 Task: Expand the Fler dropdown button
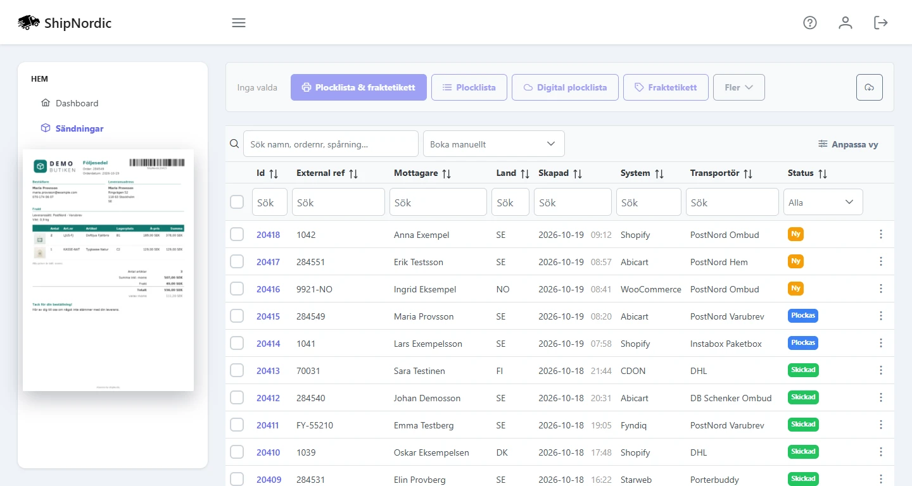(x=739, y=87)
